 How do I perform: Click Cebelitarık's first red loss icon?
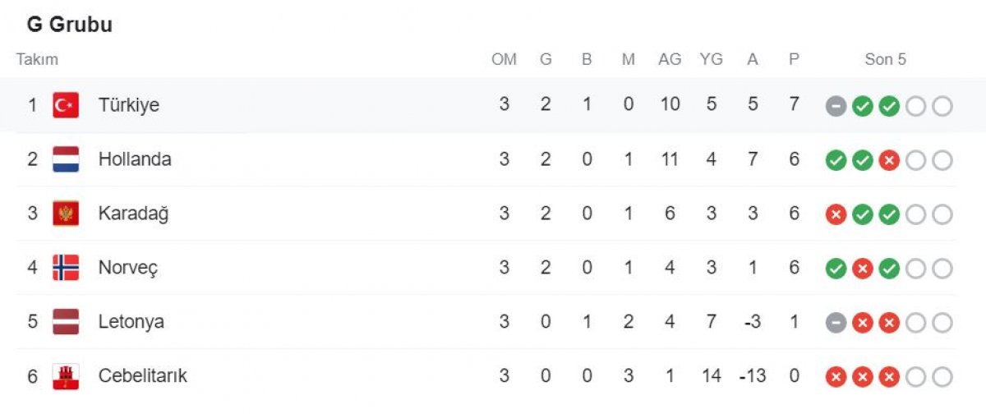click(836, 377)
